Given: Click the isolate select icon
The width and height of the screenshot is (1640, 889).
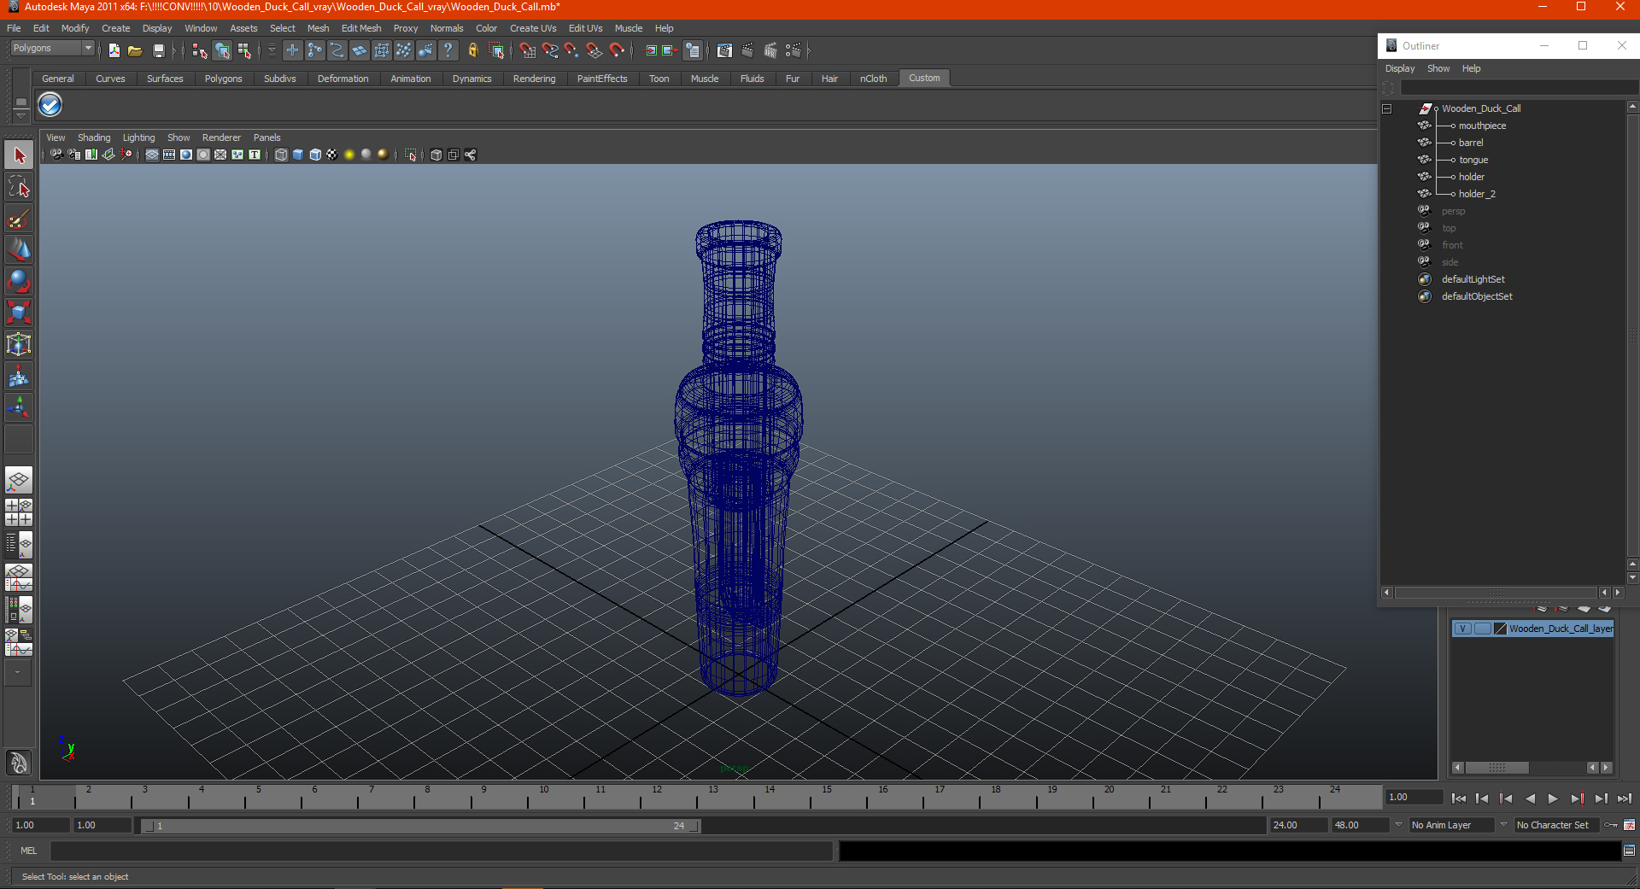Looking at the screenshot, I should (411, 155).
